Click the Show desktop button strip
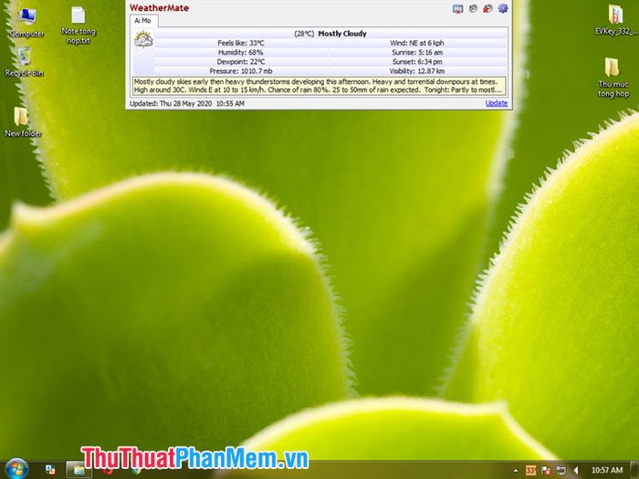The width and height of the screenshot is (639, 479). 634,470
